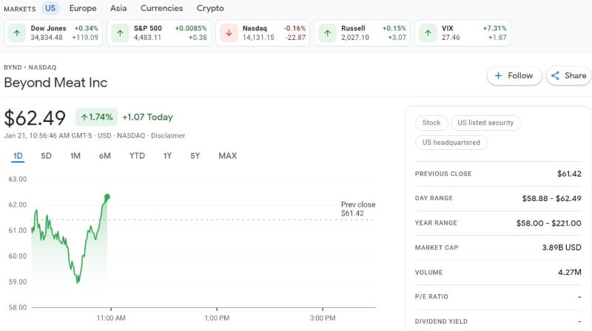
Task: Click the Disclaimer link
Action: (168, 136)
